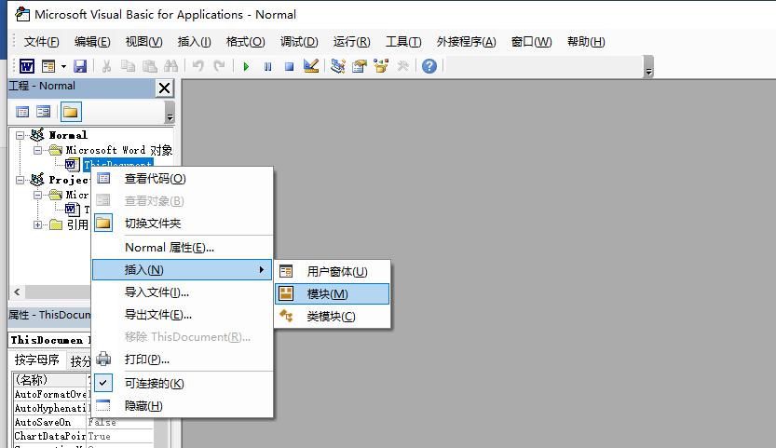The height and width of the screenshot is (448, 776).
Task: Expand the 引用 folder node
Action: click(x=37, y=224)
